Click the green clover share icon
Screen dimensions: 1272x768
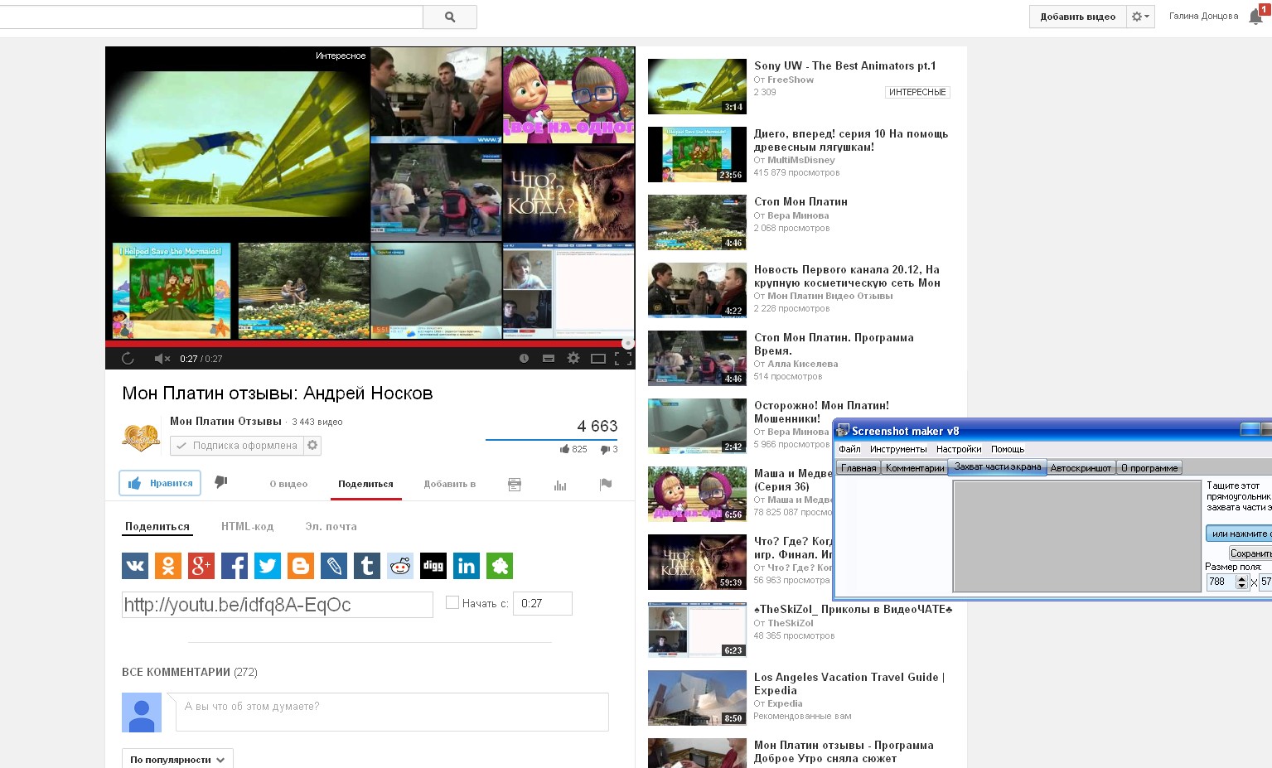pyautogui.click(x=500, y=566)
